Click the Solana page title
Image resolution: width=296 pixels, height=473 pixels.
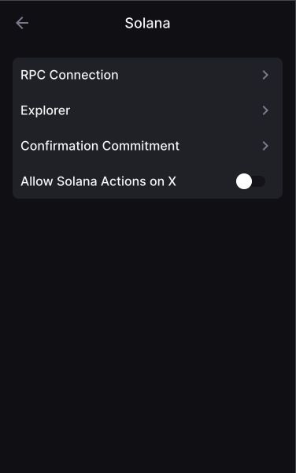coord(147,23)
